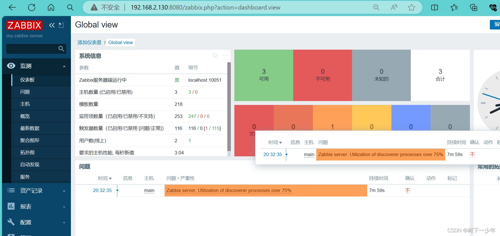Click the bar chart icon beside 报表
This screenshot has width=500, height=236.
pyautogui.click(x=11, y=206)
